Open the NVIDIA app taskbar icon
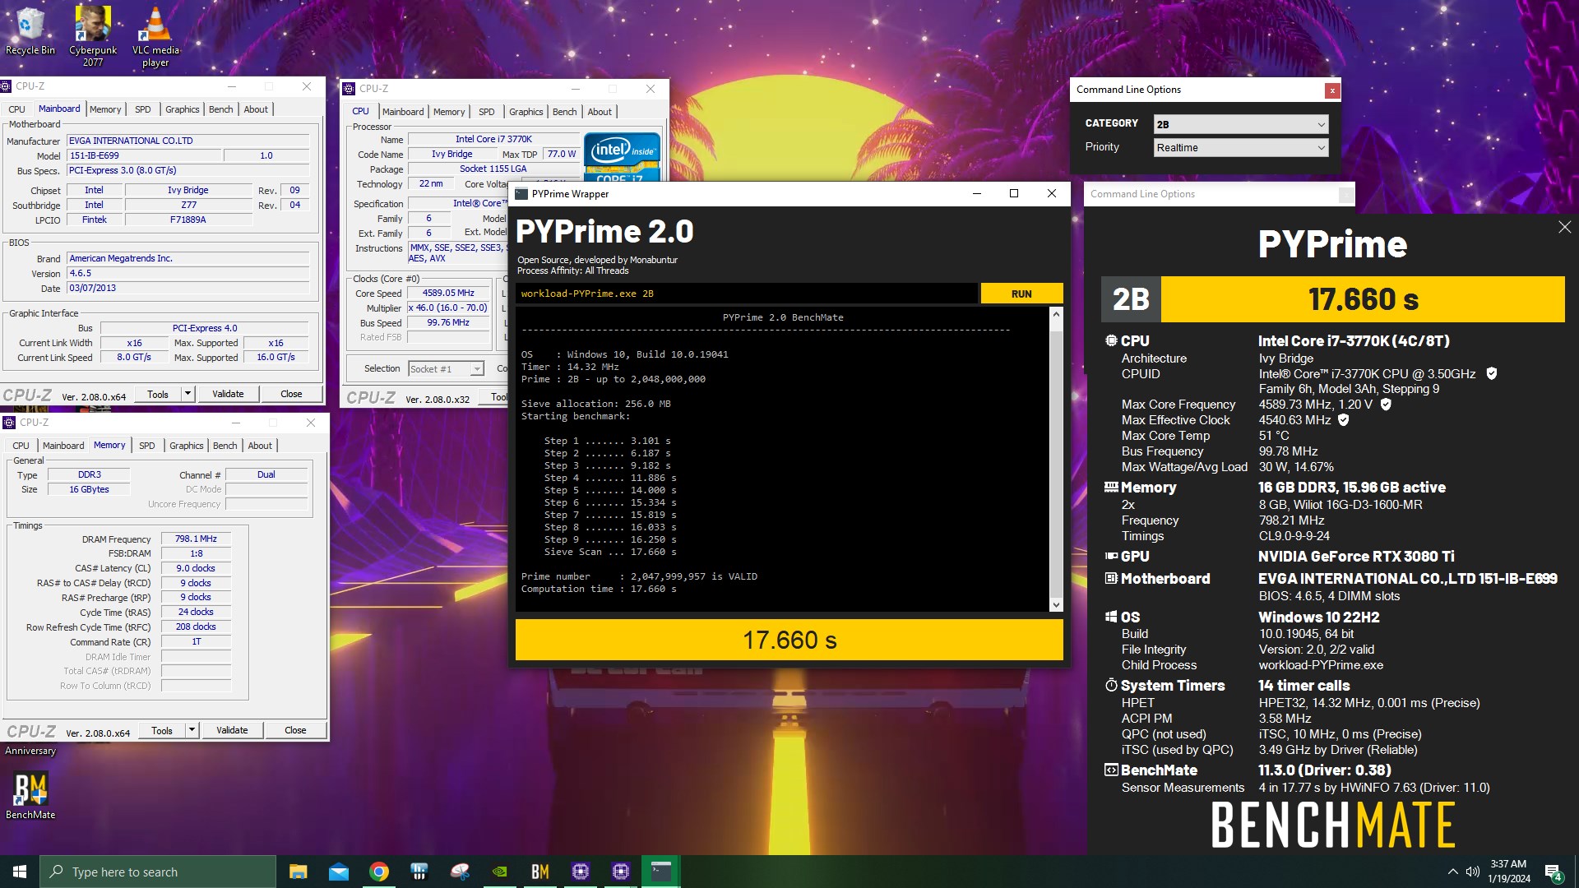Viewport: 1579px width, 888px height. click(x=499, y=872)
